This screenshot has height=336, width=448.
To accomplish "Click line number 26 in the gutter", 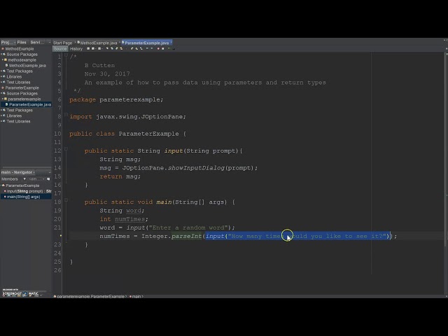I will 57,270.
